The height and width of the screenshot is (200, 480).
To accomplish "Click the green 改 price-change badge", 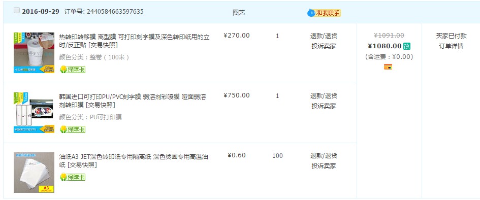I will click(x=406, y=46).
